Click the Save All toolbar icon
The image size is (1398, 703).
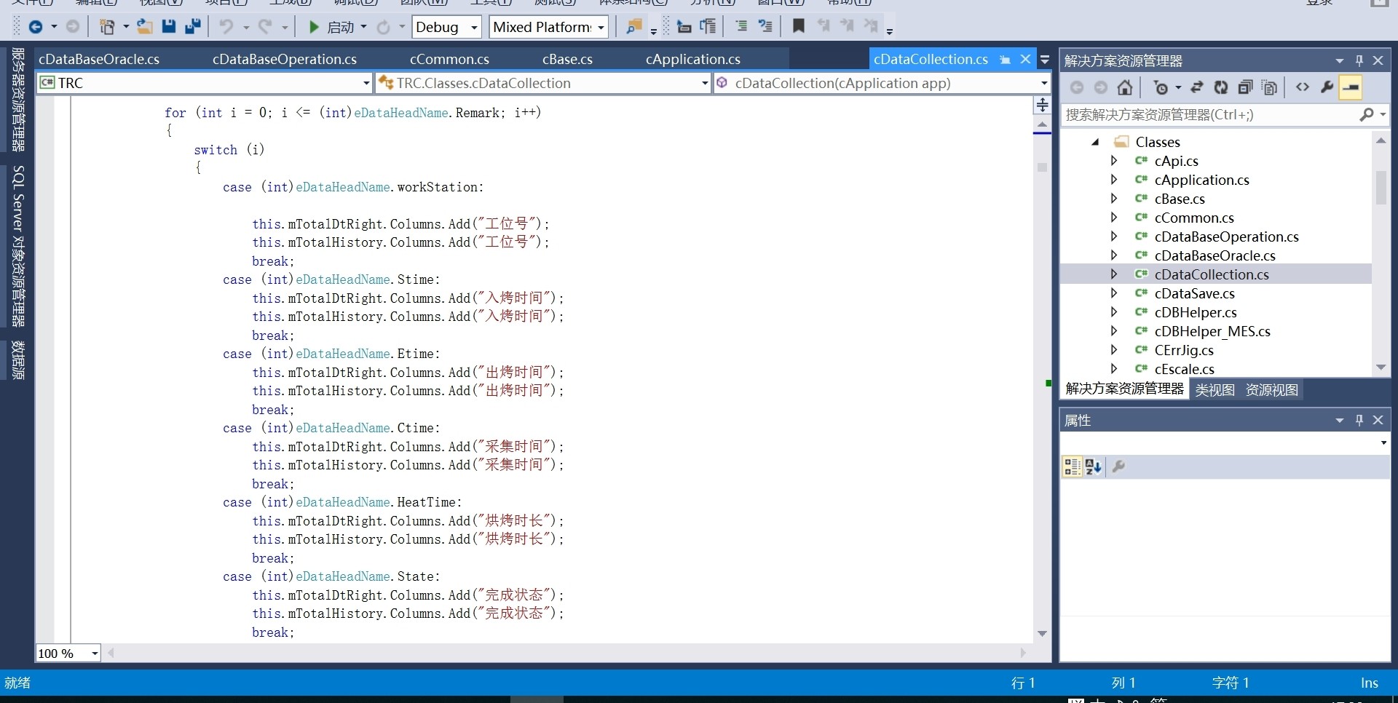pyautogui.click(x=193, y=27)
